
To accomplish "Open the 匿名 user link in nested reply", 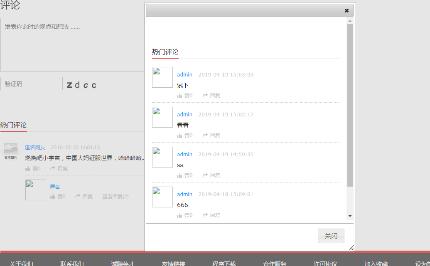I will click(55, 187).
